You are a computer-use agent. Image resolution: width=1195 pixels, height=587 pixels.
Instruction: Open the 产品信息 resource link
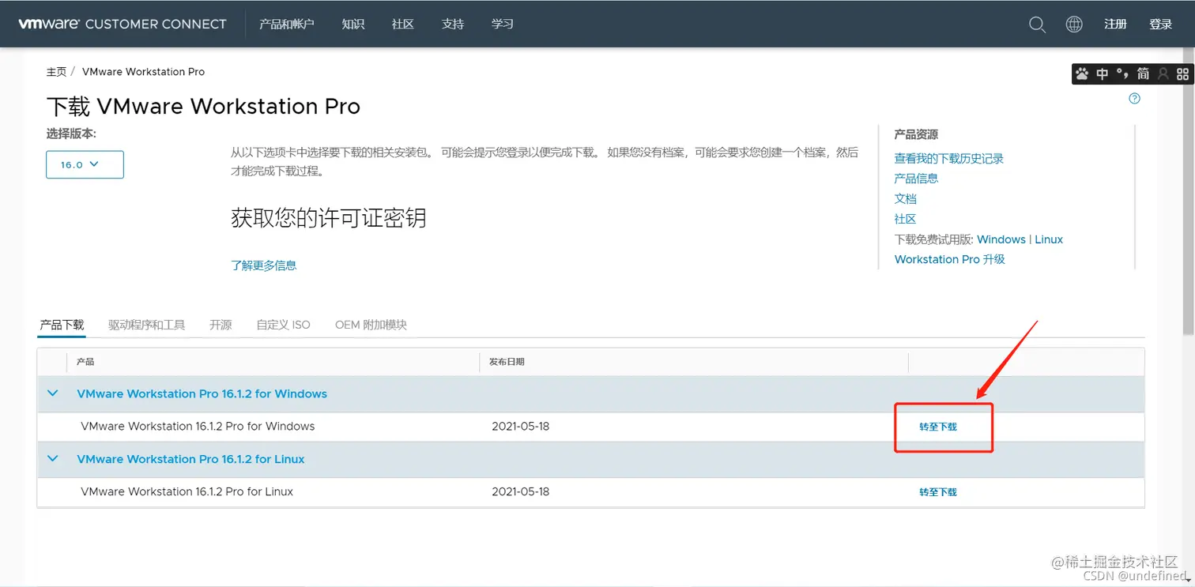917,179
